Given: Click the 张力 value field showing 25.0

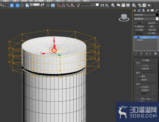Looking at the screenshot, I should pyautogui.click(x=149, y=99).
